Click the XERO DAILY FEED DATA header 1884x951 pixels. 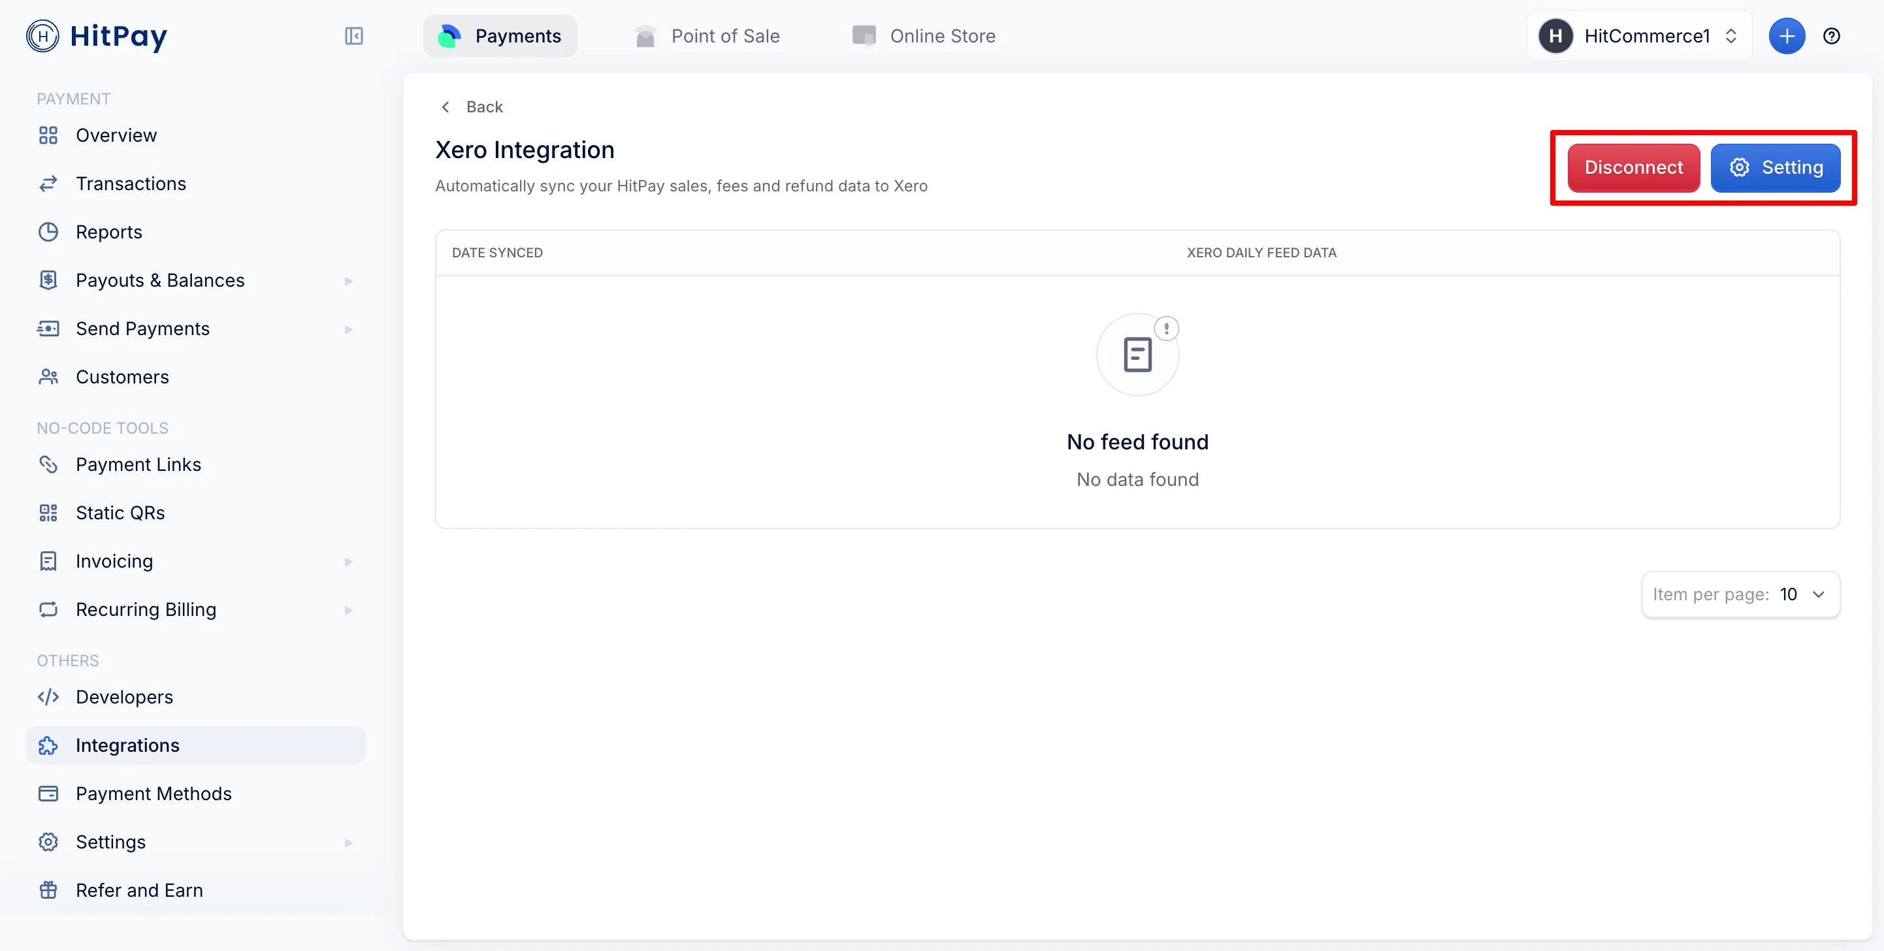pyautogui.click(x=1261, y=252)
